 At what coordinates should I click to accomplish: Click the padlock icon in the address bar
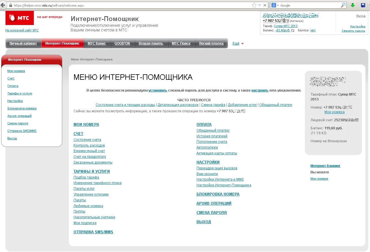[x=11, y=5]
